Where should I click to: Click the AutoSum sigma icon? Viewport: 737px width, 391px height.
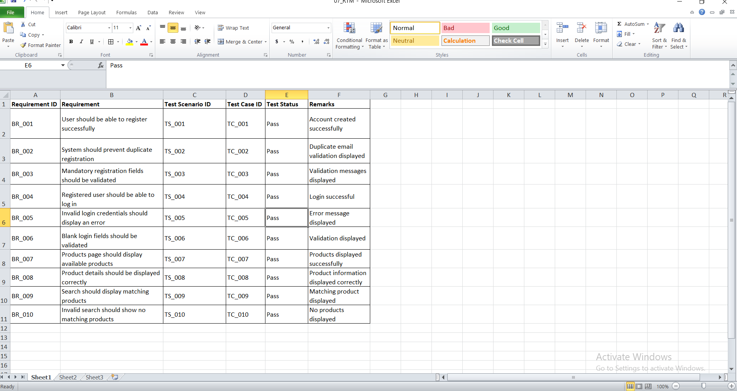pyautogui.click(x=619, y=24)
